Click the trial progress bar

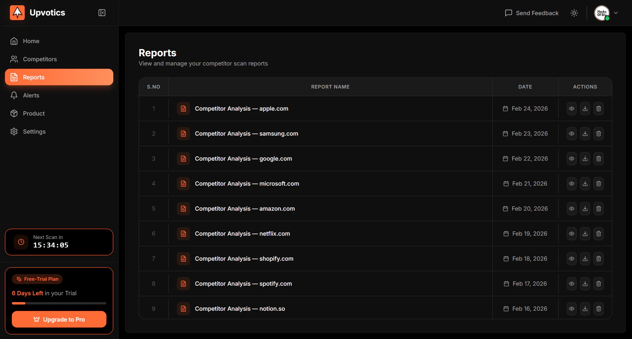[x=59, y=303]
